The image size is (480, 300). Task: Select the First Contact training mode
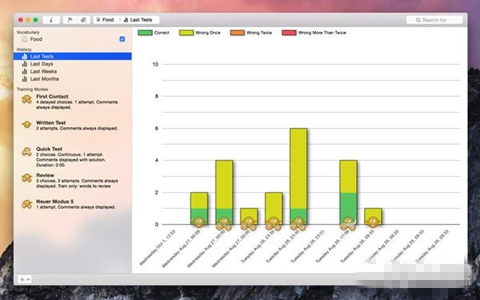pos(73,102)
